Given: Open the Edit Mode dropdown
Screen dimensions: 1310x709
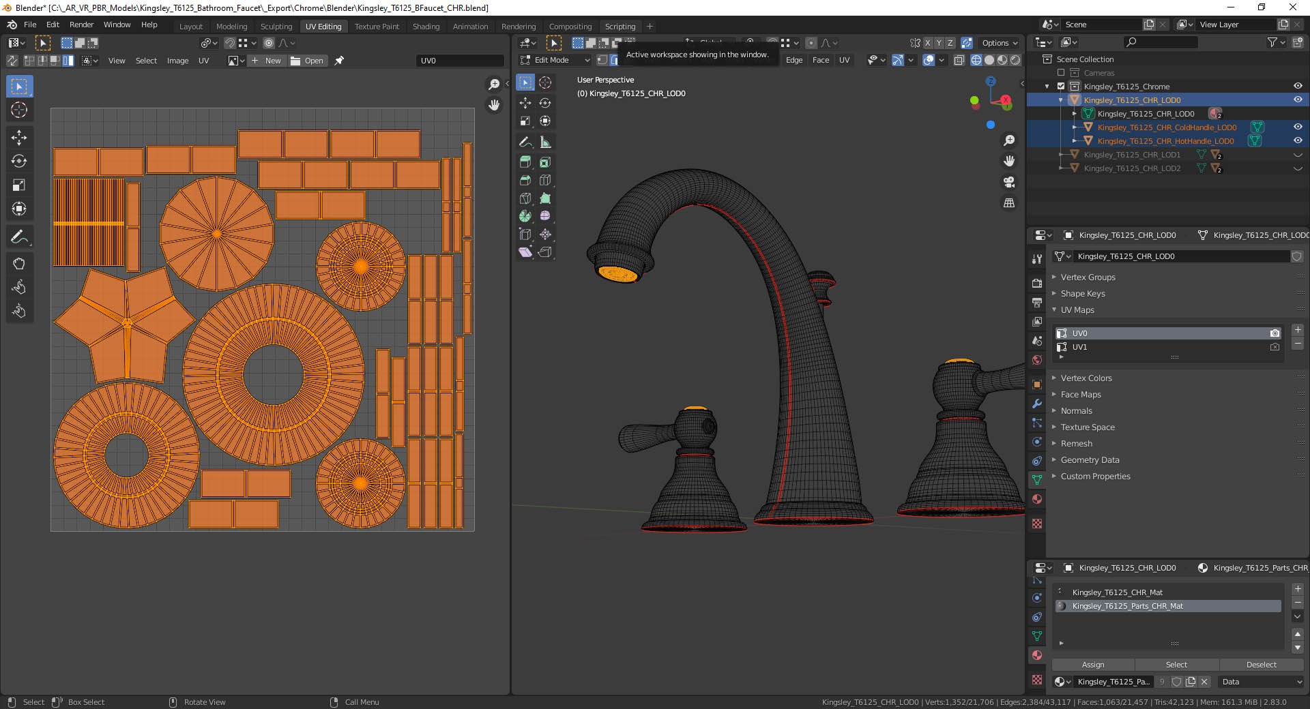Looking at the screenshot, I should coord(554,60).
